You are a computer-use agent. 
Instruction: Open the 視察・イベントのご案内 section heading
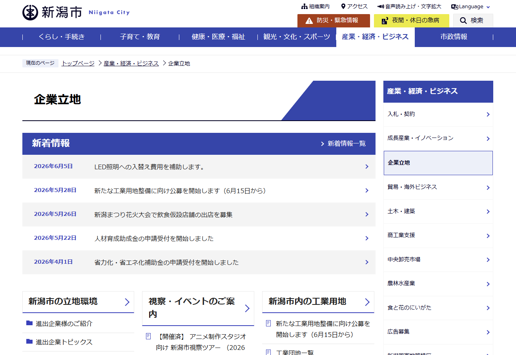(x=198, y=308)
